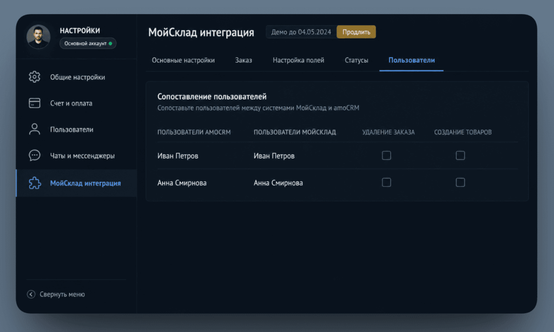Click the Демо до 04.05.2024 label

[301, 32]
